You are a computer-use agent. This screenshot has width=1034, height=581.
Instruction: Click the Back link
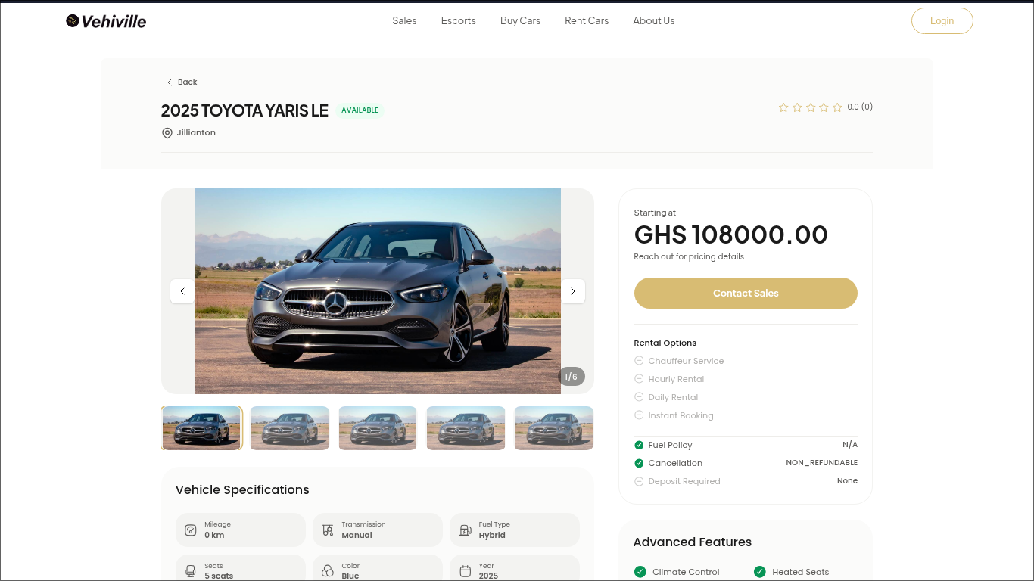182,82
